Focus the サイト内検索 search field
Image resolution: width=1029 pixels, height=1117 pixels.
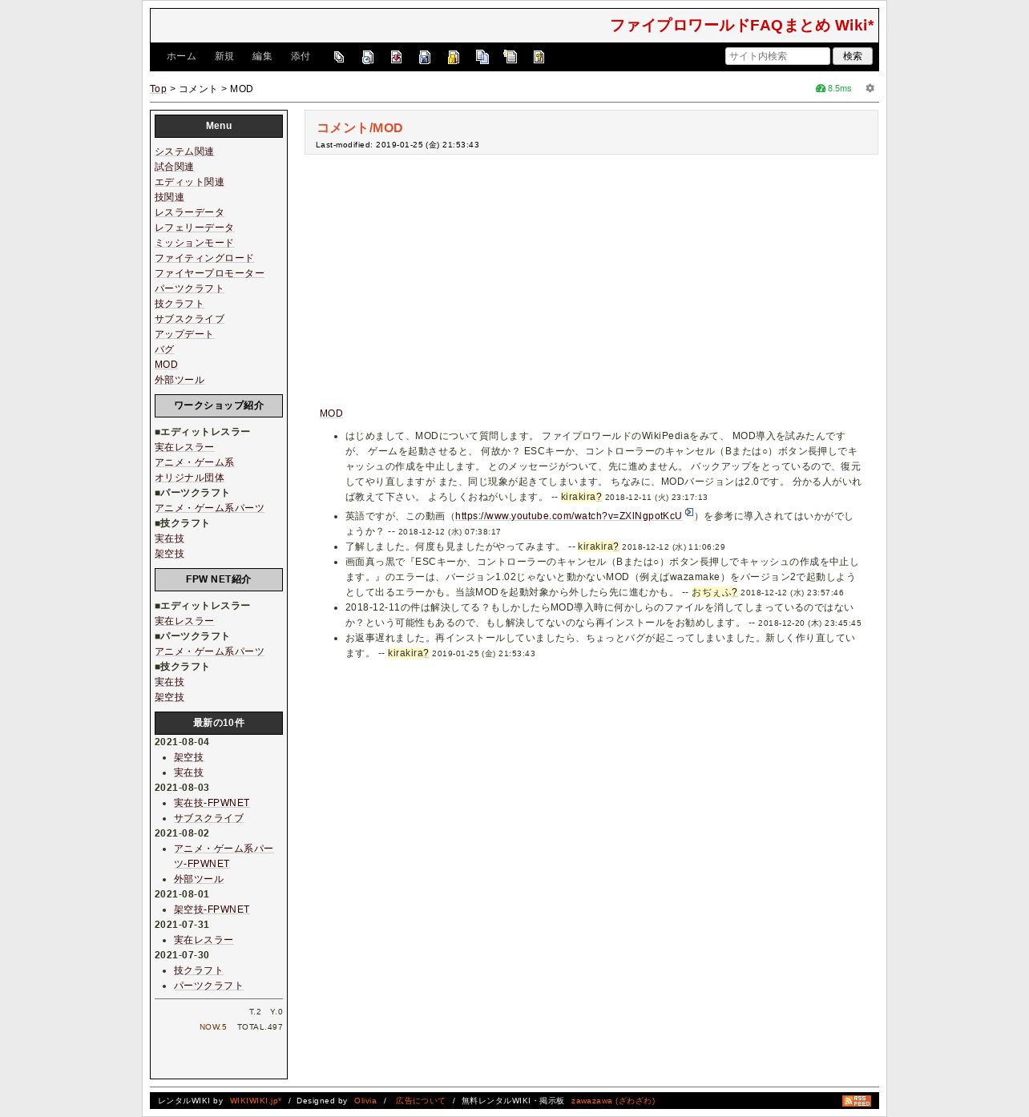777,56
